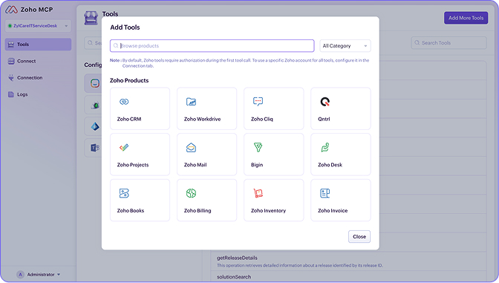The image size is (499, 283).
Task: Click the Zoho MCP logo
Action: [11, 10]
